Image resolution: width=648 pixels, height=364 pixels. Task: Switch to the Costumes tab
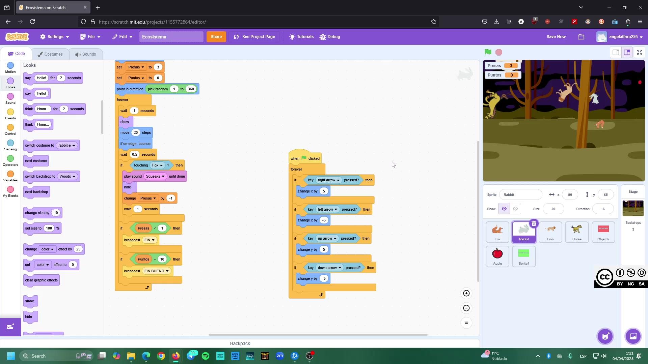point(50,54)
